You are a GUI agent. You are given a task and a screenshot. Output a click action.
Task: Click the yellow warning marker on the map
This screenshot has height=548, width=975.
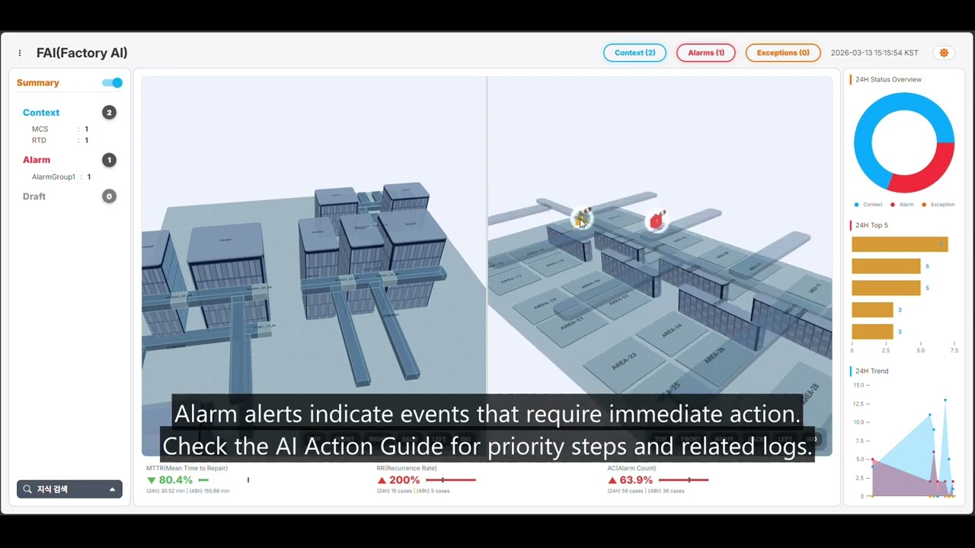(581, 219)
